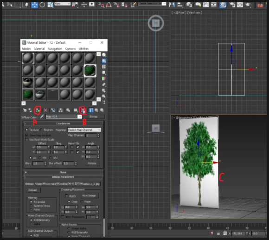The height and width of the screenshot is (240, 269).
Task: Select the Rotate tool in main toolbar
Action: click(42, 5)
